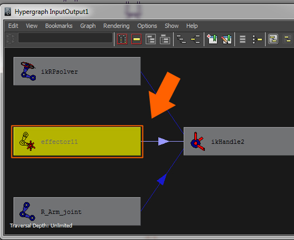Click the Traversal Depth: Unlimited label
The height and width of the screenshot is (240, 294).
41,226
